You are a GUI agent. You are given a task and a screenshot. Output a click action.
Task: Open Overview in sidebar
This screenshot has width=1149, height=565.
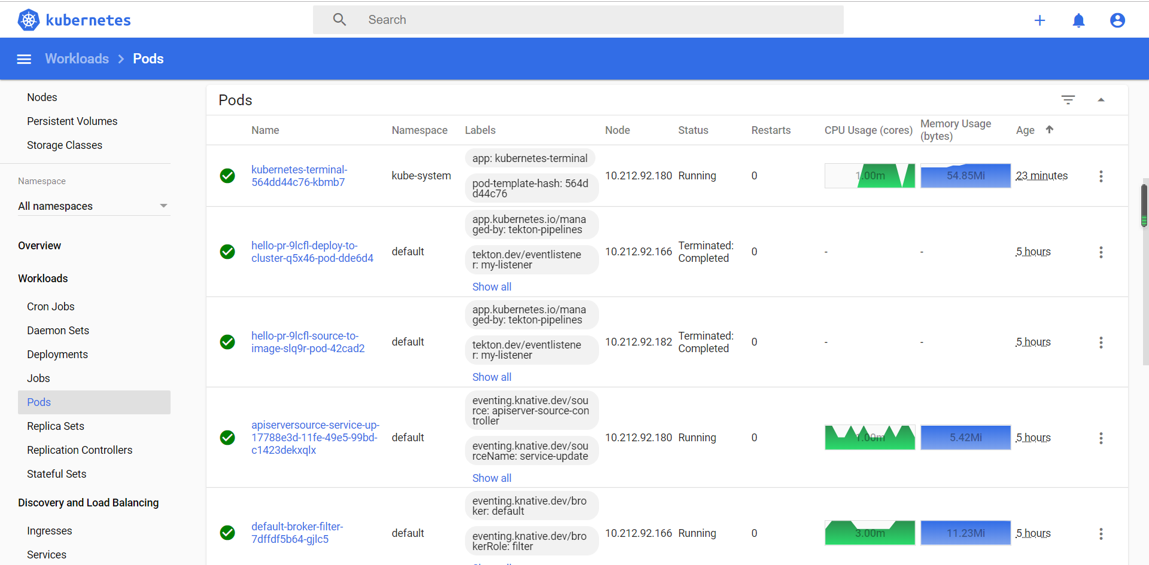(x=39, y=246)
